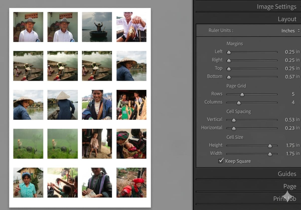Expand the Image Settings panel
Screen dimensions: 301x210
pos(276,7)
